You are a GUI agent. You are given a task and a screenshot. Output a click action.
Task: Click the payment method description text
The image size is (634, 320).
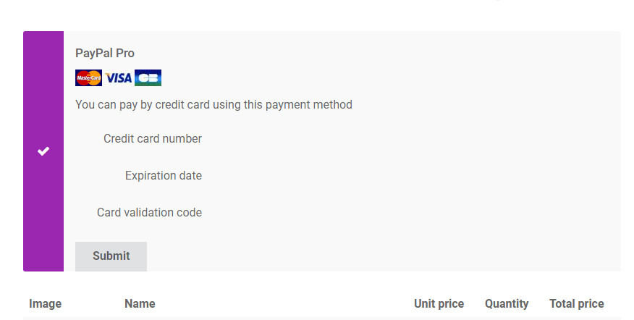click(x=214, y=105)
